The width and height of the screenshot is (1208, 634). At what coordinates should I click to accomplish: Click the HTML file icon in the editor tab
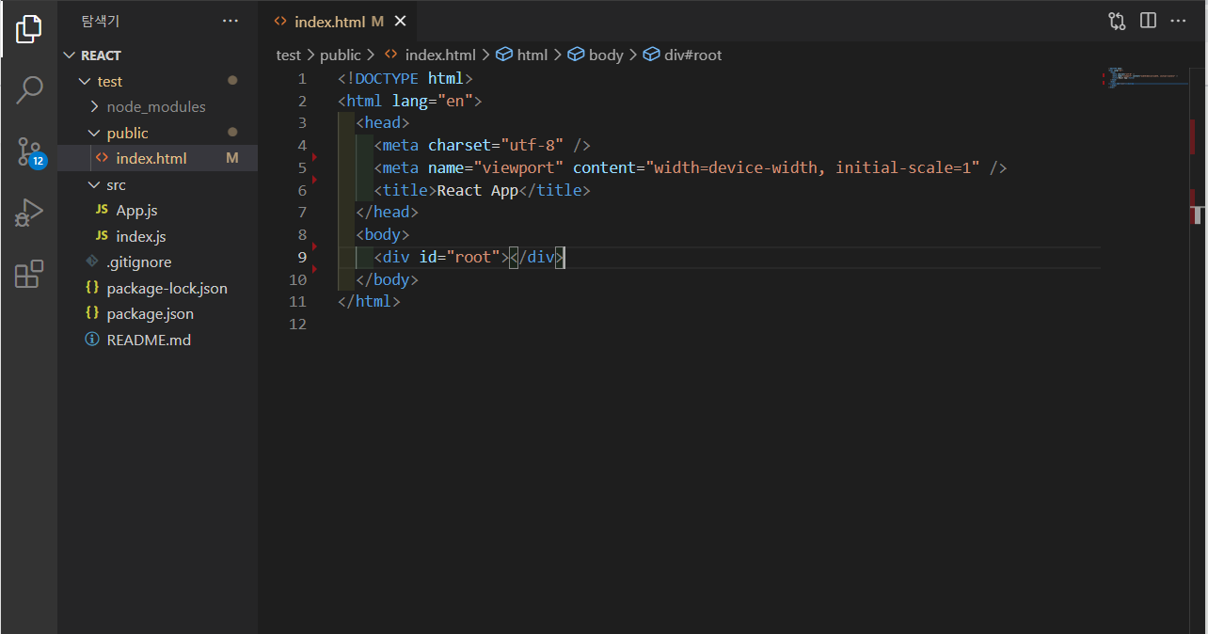click(280, 22)
